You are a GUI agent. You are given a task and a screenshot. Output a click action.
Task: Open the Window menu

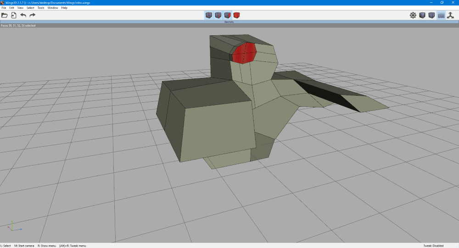pyautogui.click(x=53, y=8)
